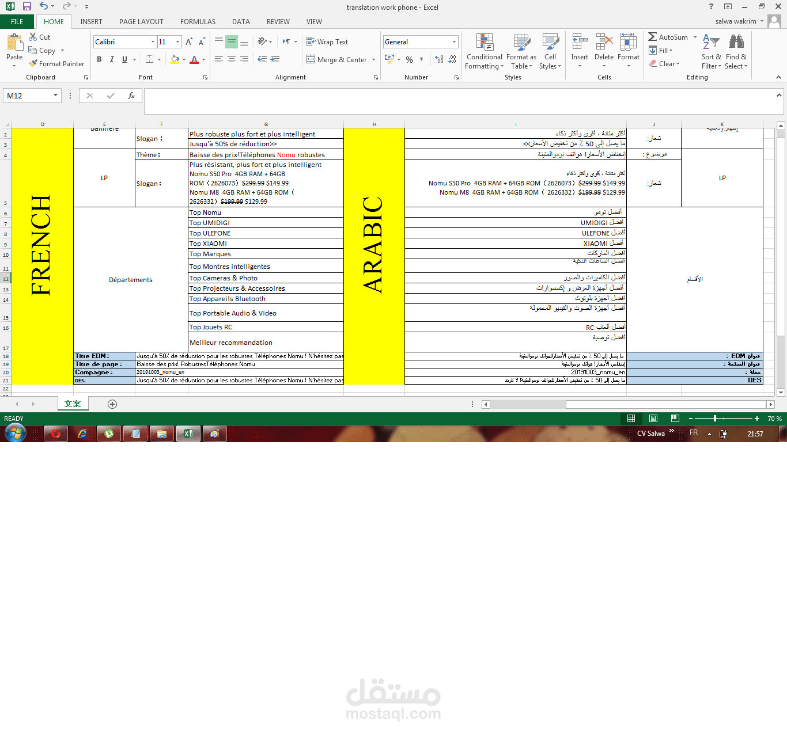Image resolution: width=787 pixels, height=737 pixels.
Task: Click the Cut scissors command
Action: (x=40, y=37)
